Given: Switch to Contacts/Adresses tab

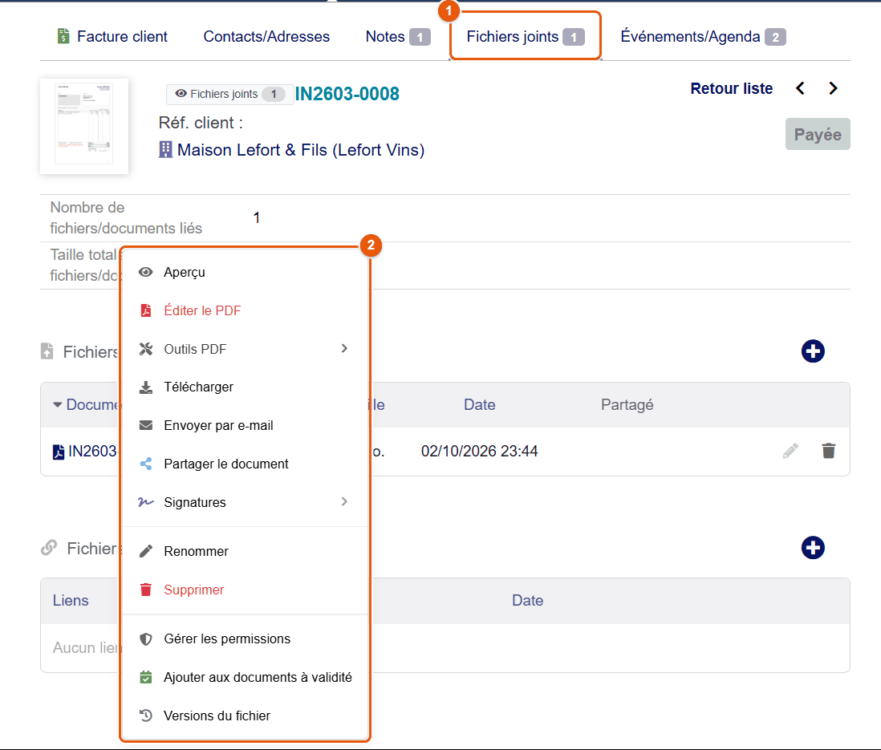Looking at the screenshot, I should (x=266, y=37).
